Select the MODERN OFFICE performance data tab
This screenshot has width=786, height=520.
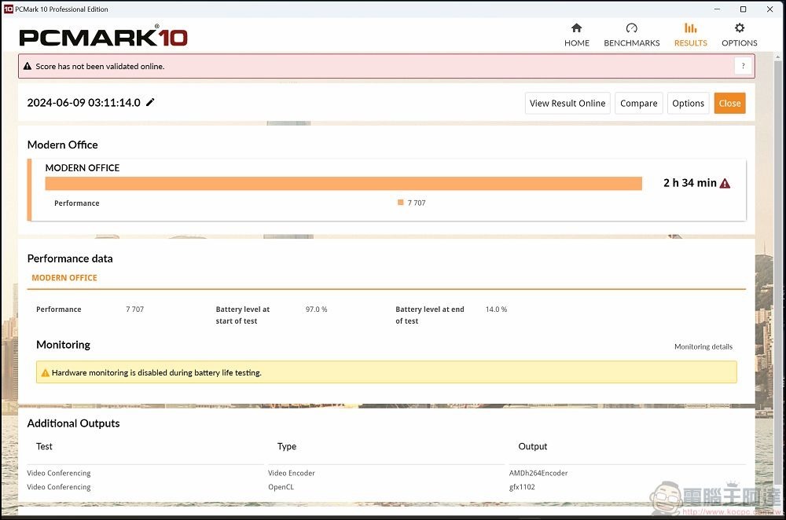[x=64, y=277]
